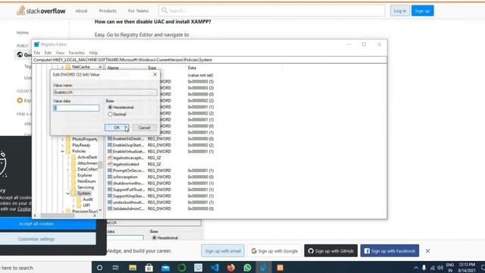Collapse the System tree node
This screenshot has width=485, height=273.
[x=68, y=193]
